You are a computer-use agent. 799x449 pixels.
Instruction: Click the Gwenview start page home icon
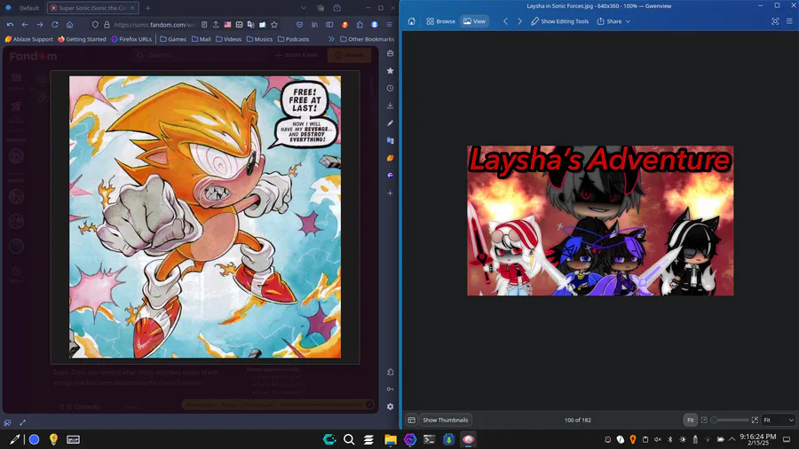pos(411,21)
